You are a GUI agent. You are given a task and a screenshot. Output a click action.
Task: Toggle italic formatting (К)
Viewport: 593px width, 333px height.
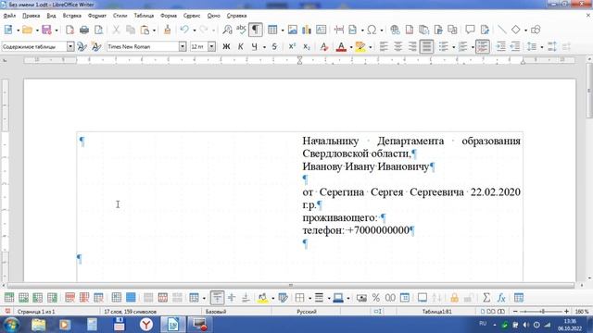click(241, 47)
